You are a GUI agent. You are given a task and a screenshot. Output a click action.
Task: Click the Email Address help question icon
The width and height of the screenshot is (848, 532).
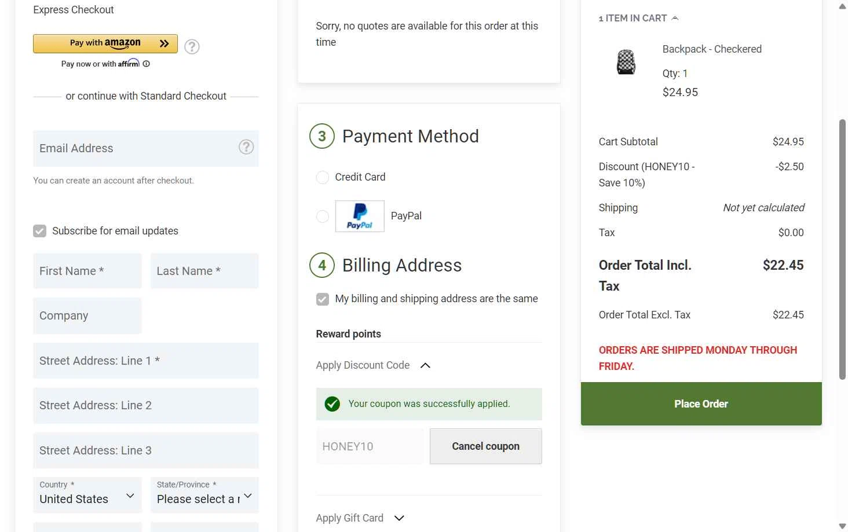click(x=246, y=147)
